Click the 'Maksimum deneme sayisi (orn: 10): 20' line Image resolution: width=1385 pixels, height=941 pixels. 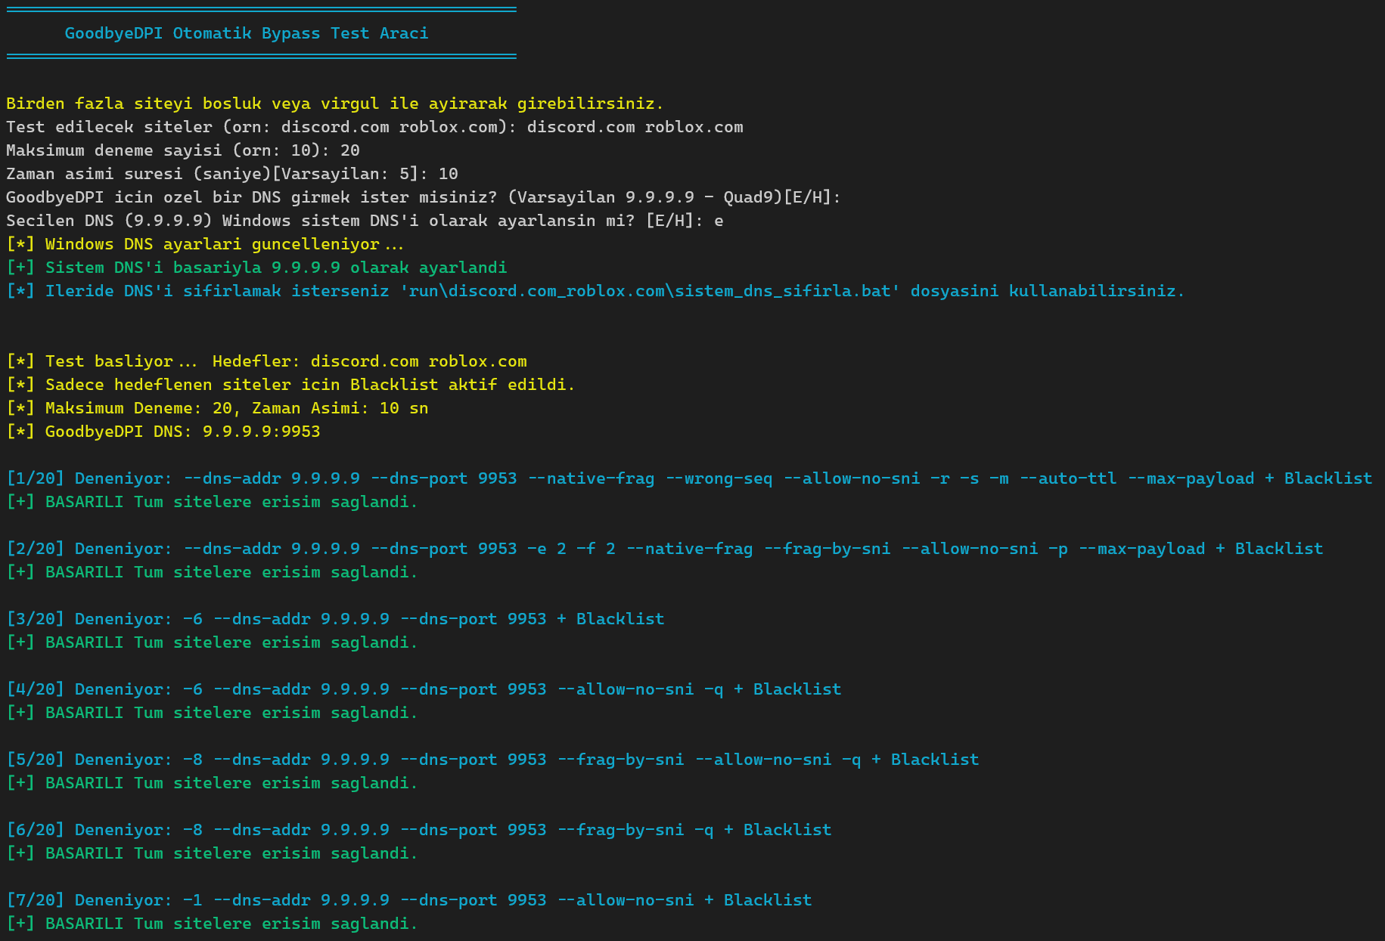pyautogui.click(x=183, y=150)
